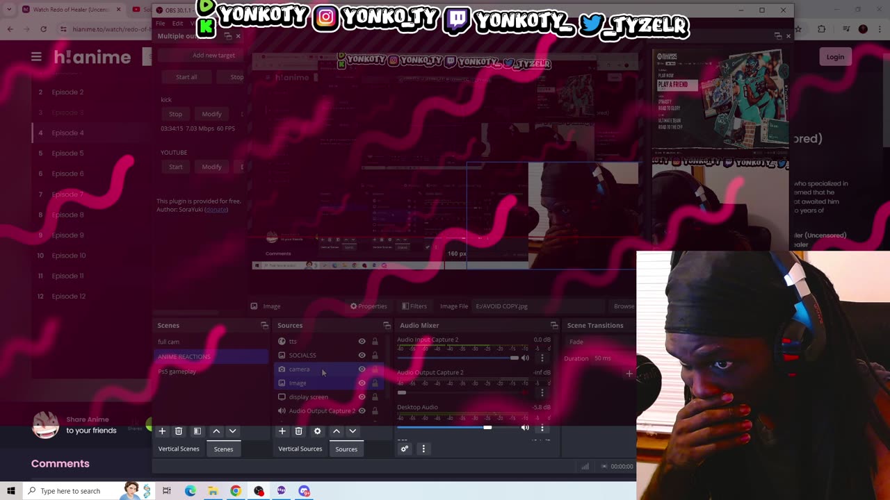Toggle lock on SOCIALSS source
Screen dimensions: 890x500
pos(375,356)
